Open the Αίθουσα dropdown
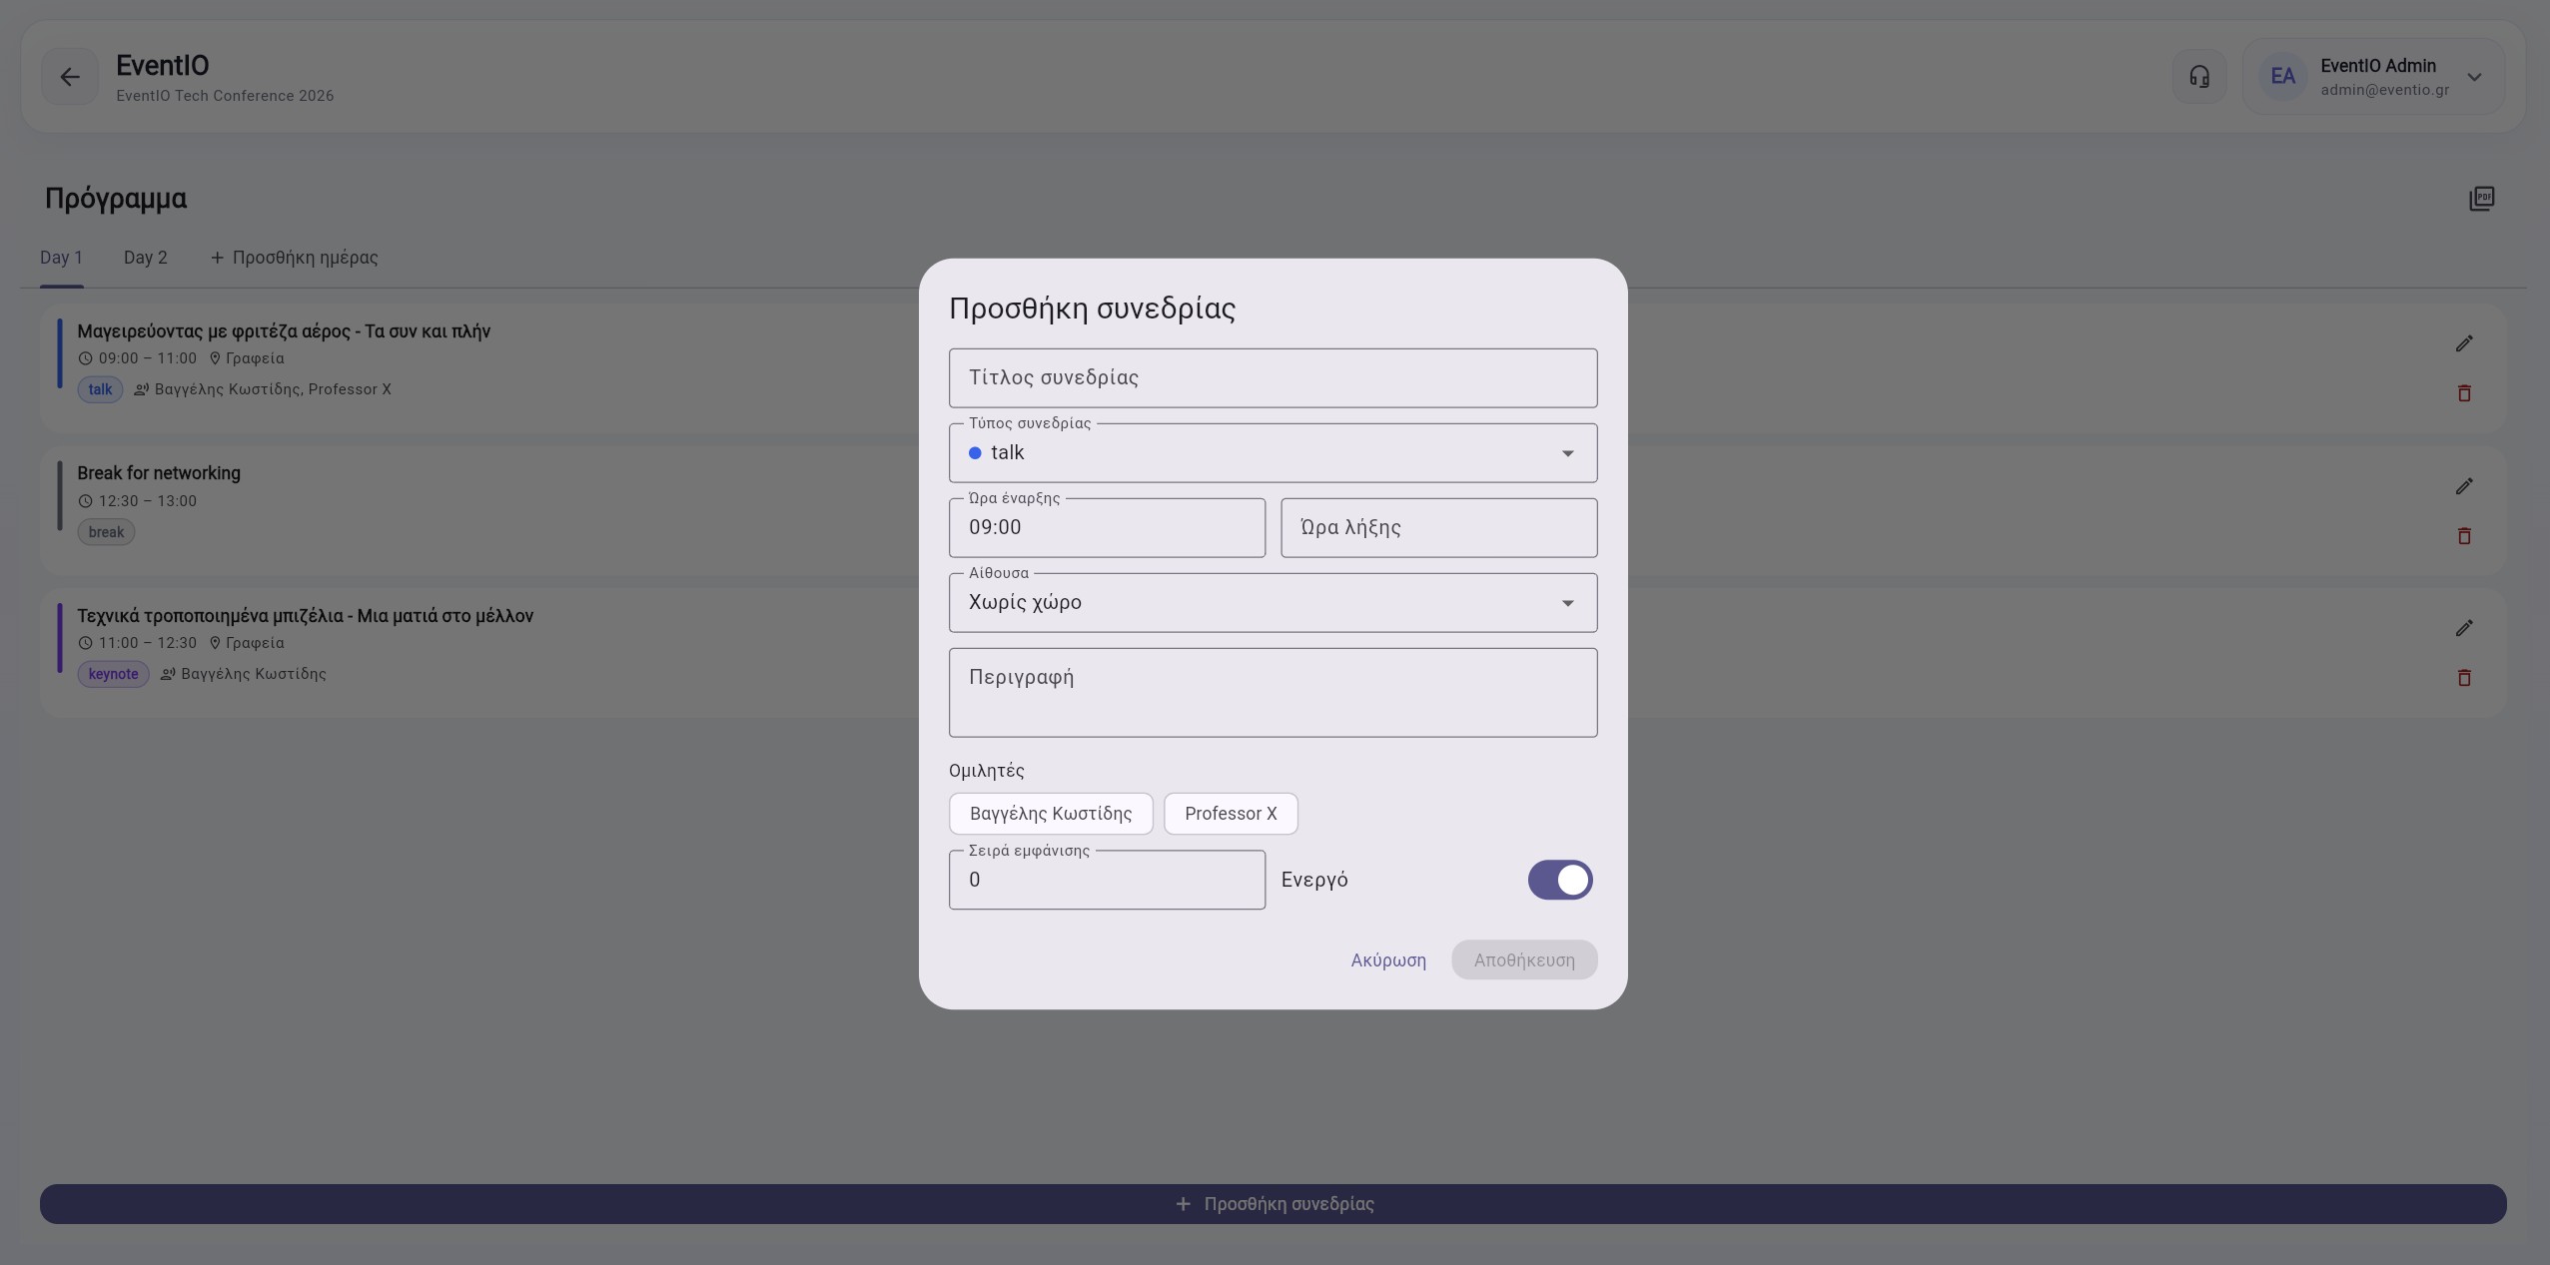 click(x=1273, y=603)
